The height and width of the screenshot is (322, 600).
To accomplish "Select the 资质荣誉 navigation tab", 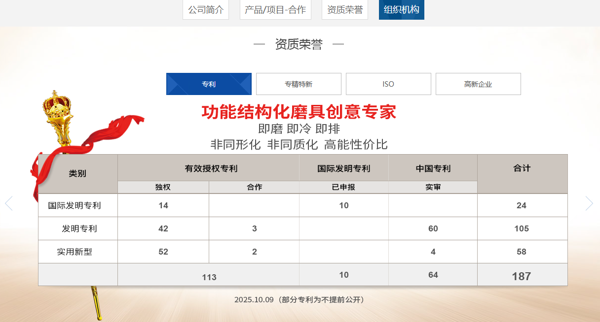I will [x=345, y=10].
